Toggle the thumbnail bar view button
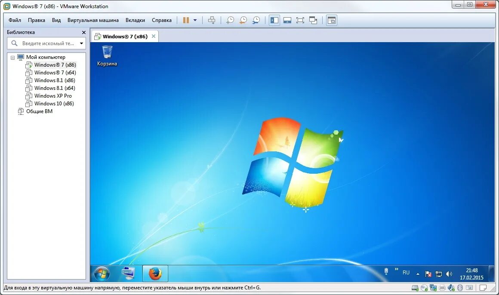The height and width of the screenshot is (295, 499). [x=287, y=20]
